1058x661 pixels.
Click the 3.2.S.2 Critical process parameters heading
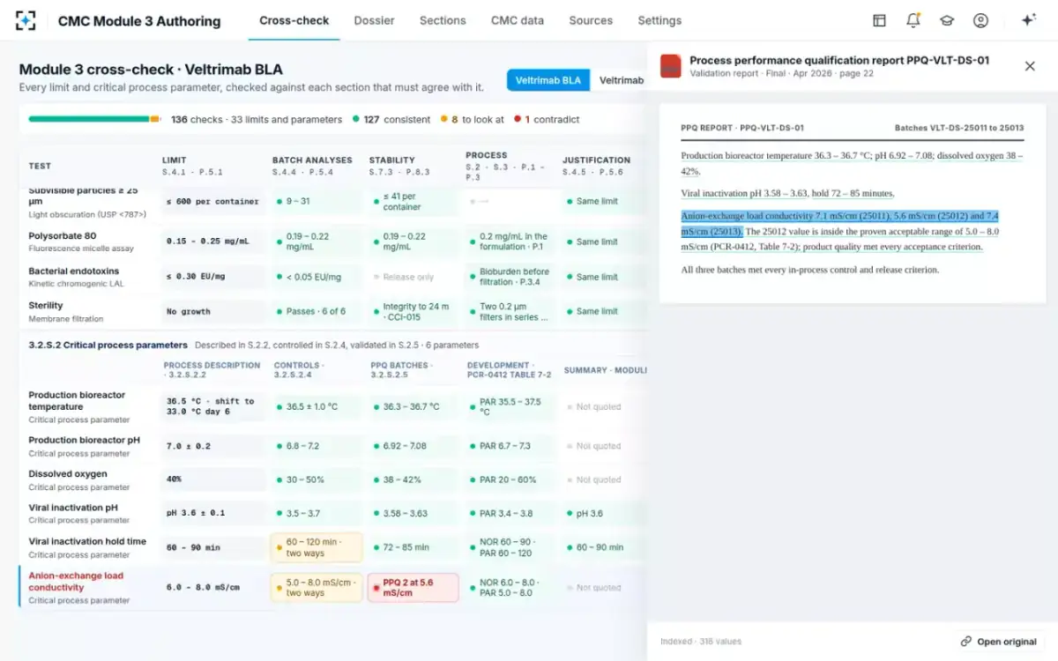click(108, 345)
